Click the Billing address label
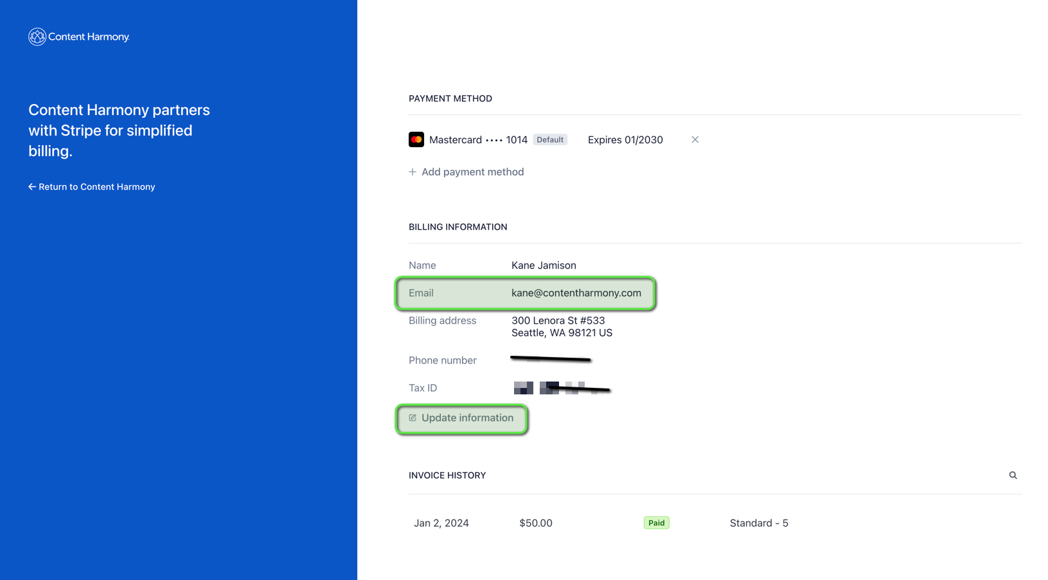1048x580 pixels. point(443,321)
